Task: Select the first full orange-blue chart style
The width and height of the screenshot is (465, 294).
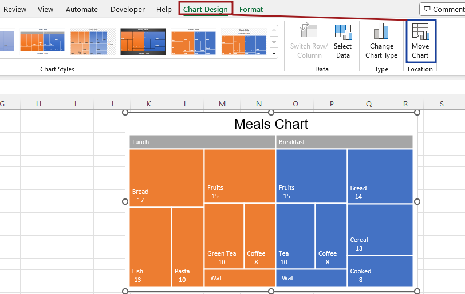Action: point(42,42)
